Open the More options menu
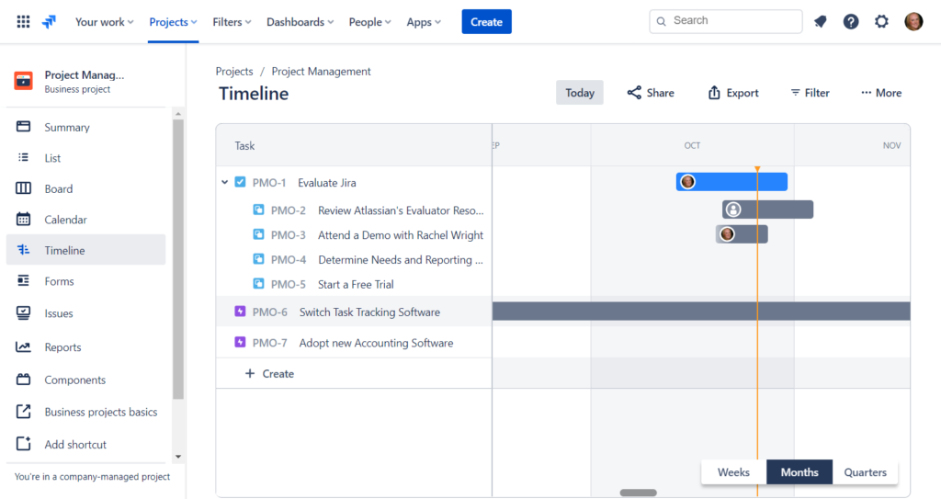Viewport: 941px width, 499px height. pos(881,93)
